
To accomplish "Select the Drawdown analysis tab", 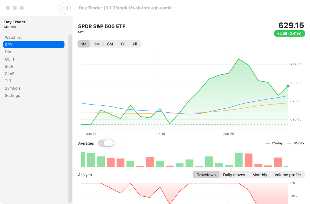I will pyautogui.click(x=206, y=175).
